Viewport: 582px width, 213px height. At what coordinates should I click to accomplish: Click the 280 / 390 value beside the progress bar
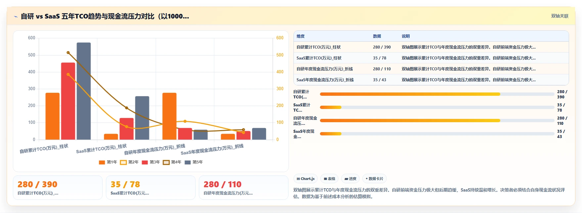click(x=562, y=94)
